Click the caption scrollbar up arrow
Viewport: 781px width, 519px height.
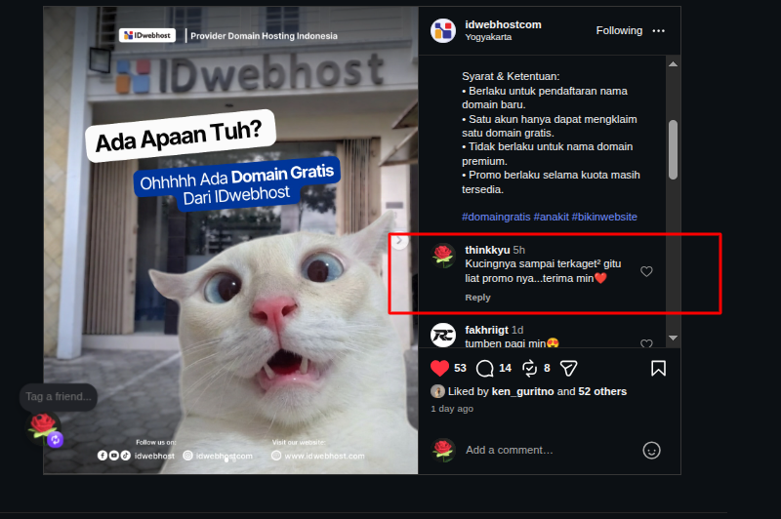click(x=673, y=64)
